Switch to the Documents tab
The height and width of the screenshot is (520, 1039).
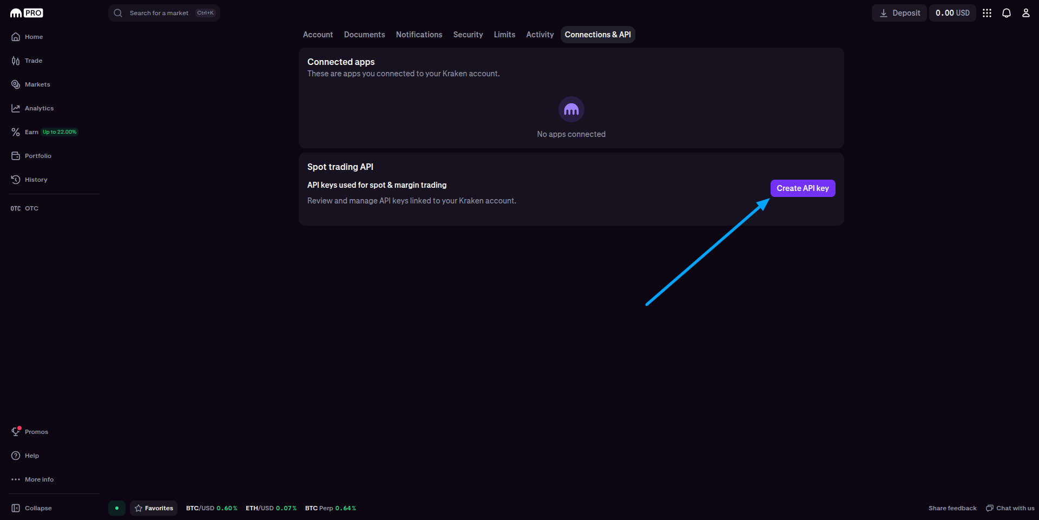point(365,35)
